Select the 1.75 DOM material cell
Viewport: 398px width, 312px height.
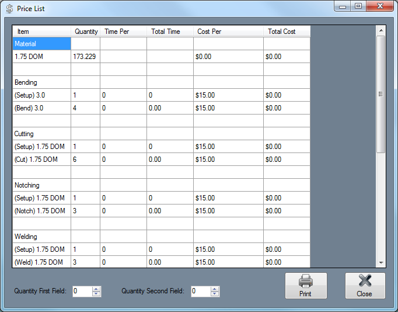pos(41,57)
